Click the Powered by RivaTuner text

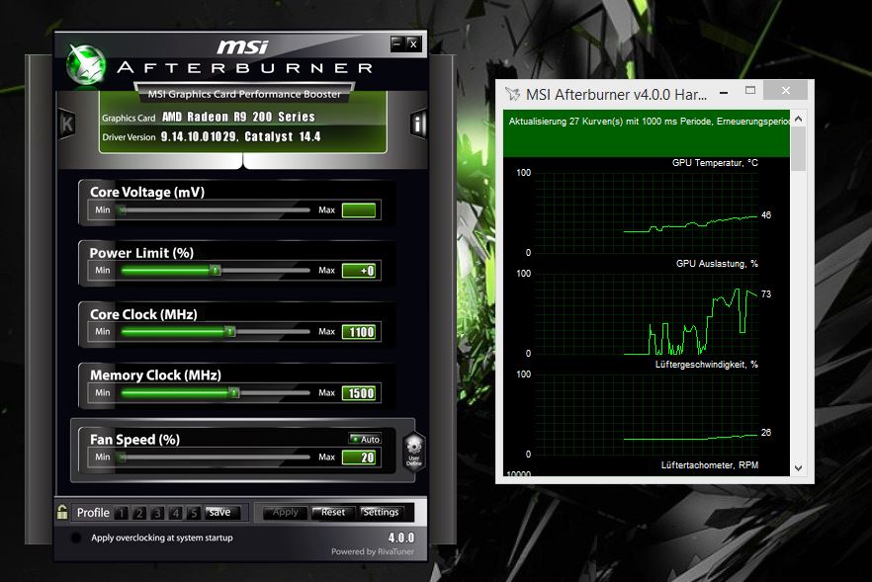[x=373, y=551]
